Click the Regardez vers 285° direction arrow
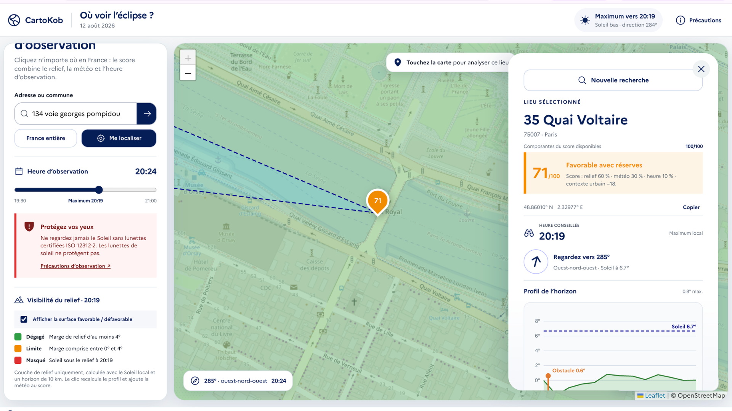 tap(536, 262)
